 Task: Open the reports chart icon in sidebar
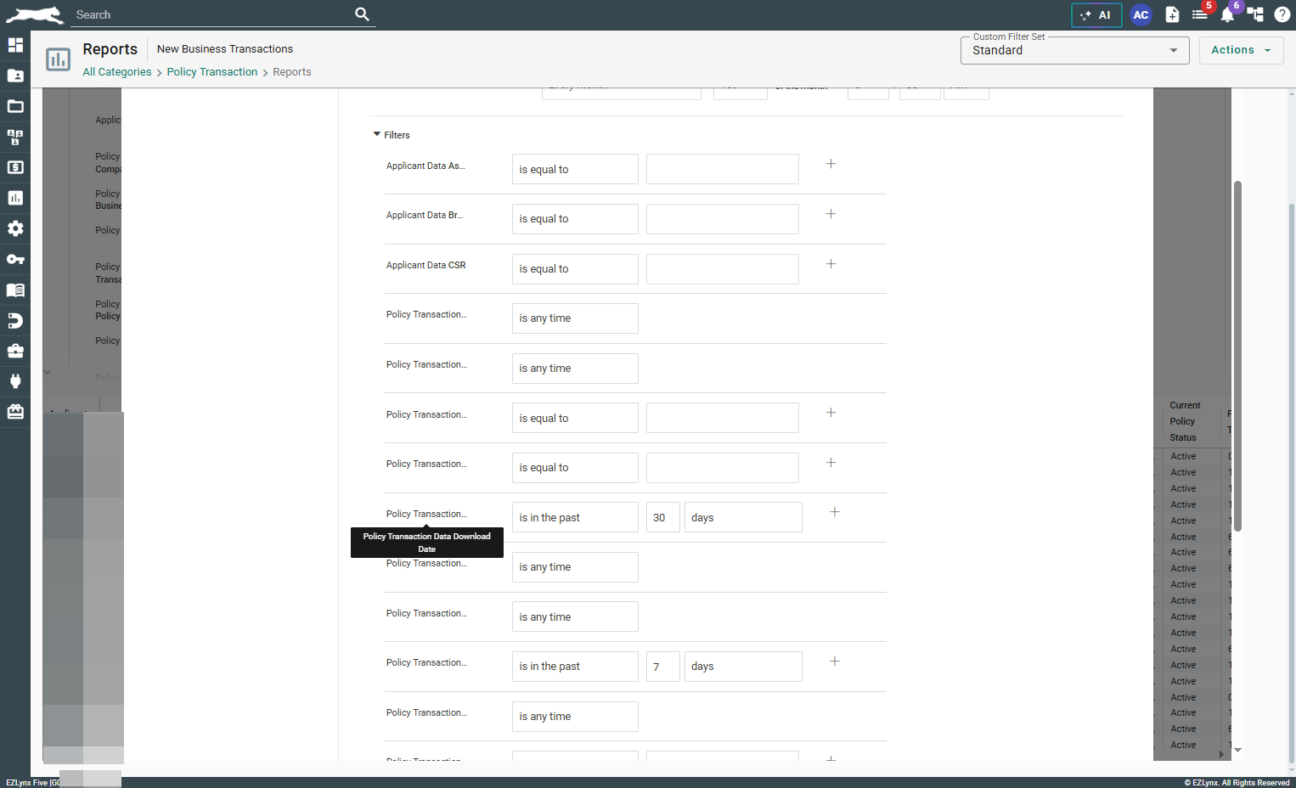[x=15, y=198]
